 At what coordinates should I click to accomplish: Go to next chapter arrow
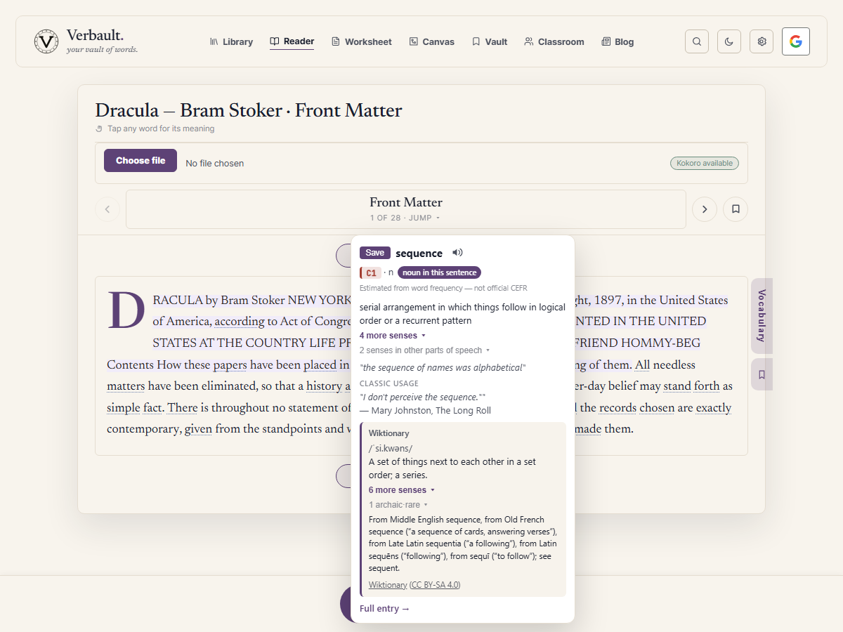pos(705,209)
